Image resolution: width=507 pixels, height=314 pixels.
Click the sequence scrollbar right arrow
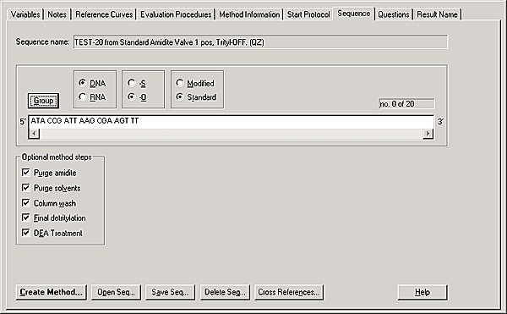(428, 134)
